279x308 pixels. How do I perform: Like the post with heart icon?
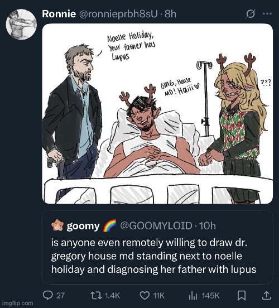145,295
